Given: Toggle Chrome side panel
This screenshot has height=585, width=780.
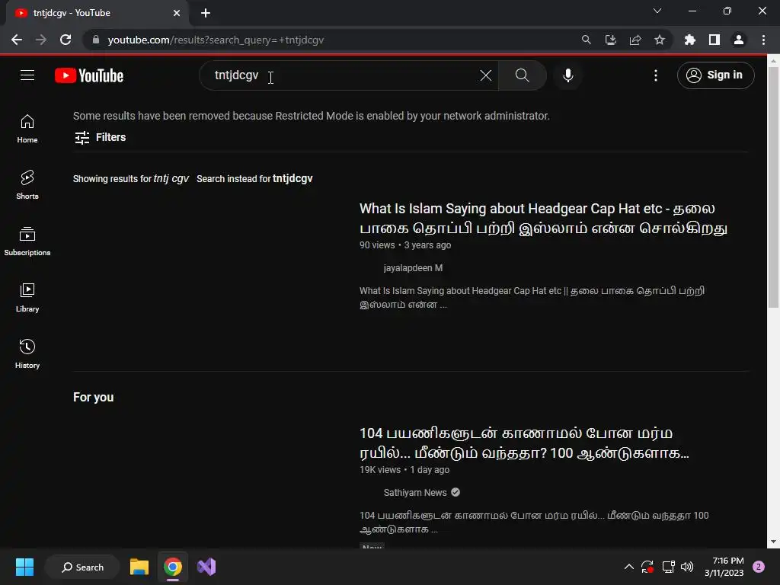Looking at the screenshot, I should [714, 40].
